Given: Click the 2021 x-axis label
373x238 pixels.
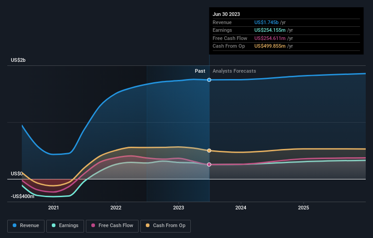Looking at the screenshot, I should point(54,208).
